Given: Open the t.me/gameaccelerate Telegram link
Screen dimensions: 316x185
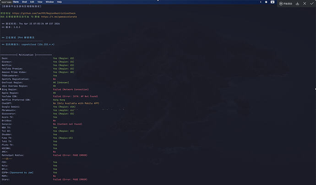Looking at the screenshot, I should click(x=59, y=17).
